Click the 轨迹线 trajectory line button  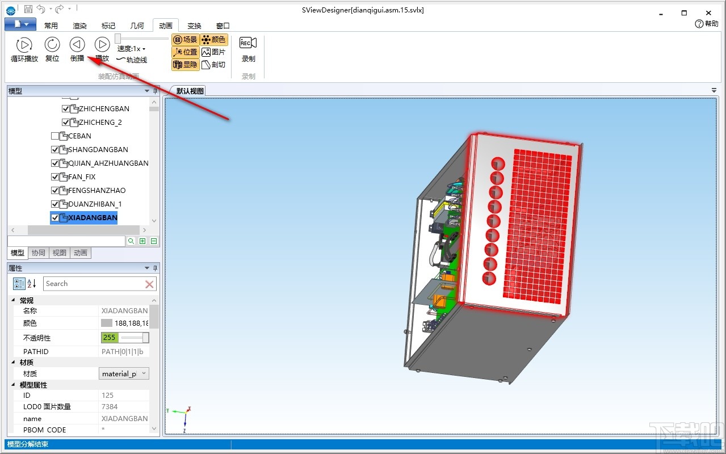(132, 60)
